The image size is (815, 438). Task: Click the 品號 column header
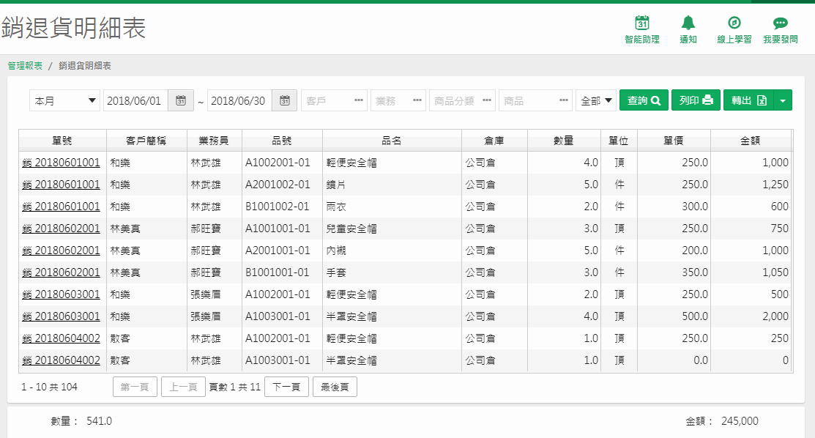point(282,141)
